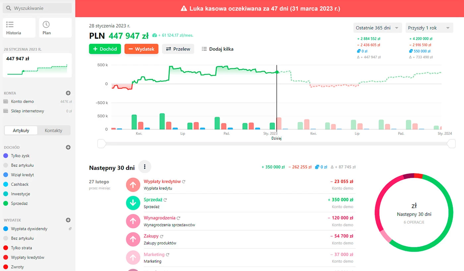Click the Marketing expense arrow icon
The image size is (464, 271).
pos(133,258)
